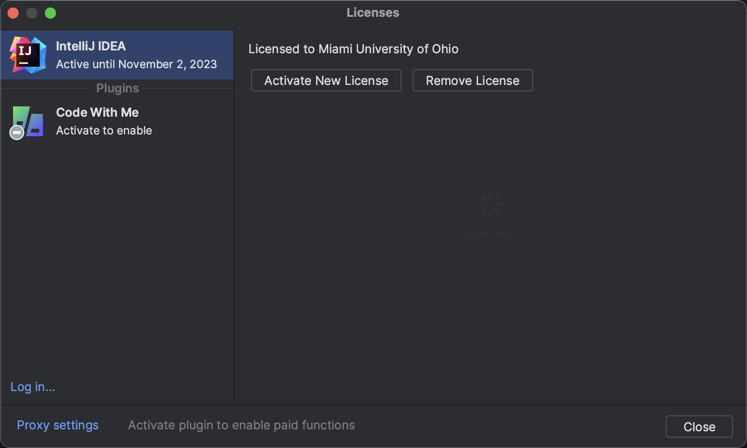The height and width of the screenshot is (448, 747).
Task: Click the Licenses window title
Action: (x=373, y=13)
